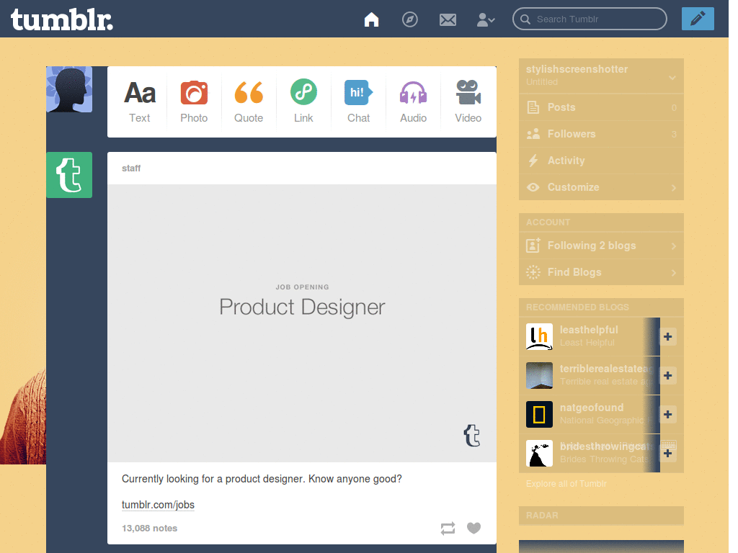The height and width of the screenshot is (553, 738).
Task: Click the tumblr logo
Action: coord(62,19)
